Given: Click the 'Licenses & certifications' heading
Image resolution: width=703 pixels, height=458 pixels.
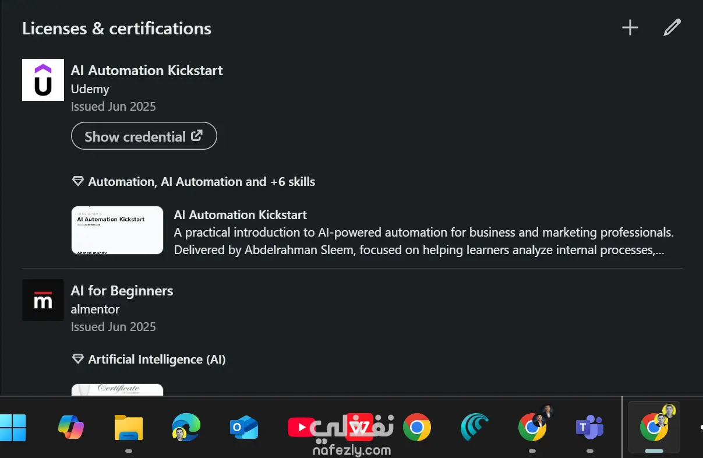Looking at the screenshot, I should pos(116,29).
